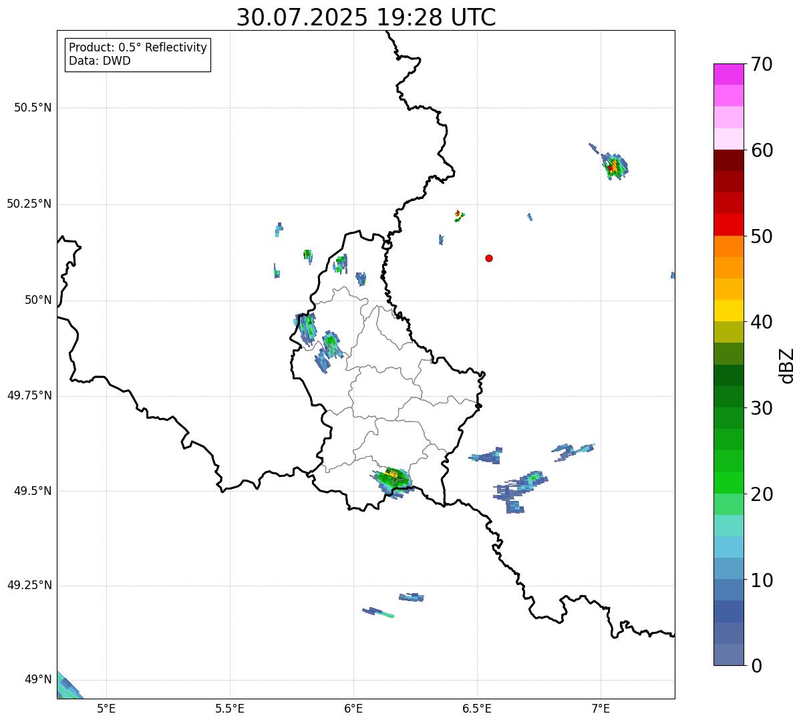Click the 'Data: DWD' label

tap(100, 61)
